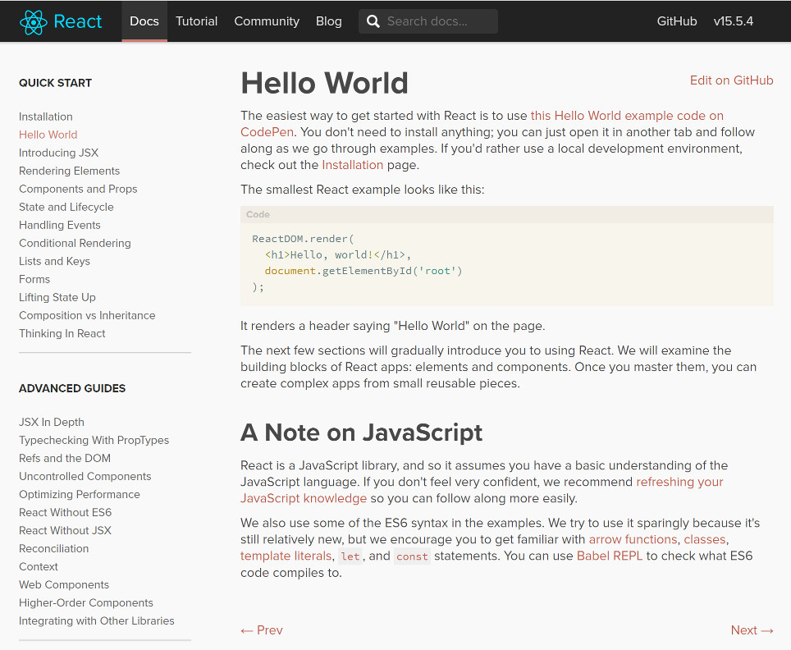Switch to the Blog tab
This screenshot has width=791, height=650.
pyautogui.click(x=328, y=21)
